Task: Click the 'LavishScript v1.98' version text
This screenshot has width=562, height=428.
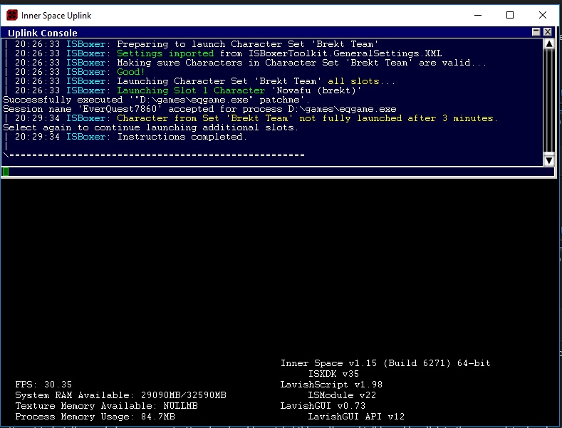Action: [331, 385]
